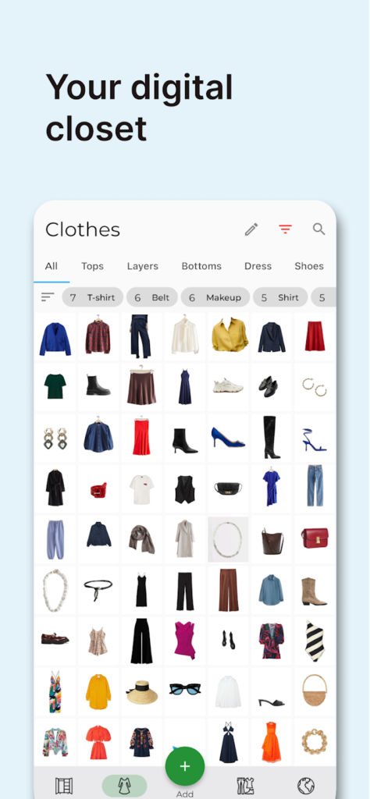The width and height of the screenshot is (370, 799).
Task: Toggle the T-shirt filter chip
Action: pos(93,297)
